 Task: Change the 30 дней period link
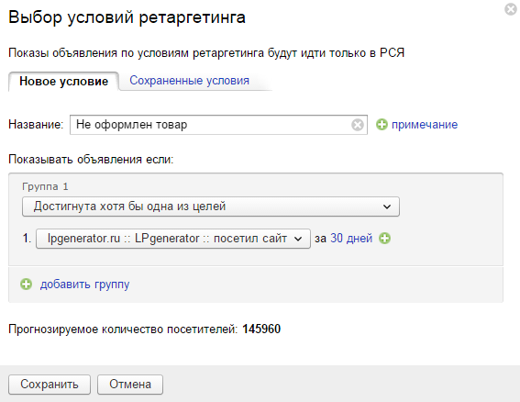[x=351, y=239]
